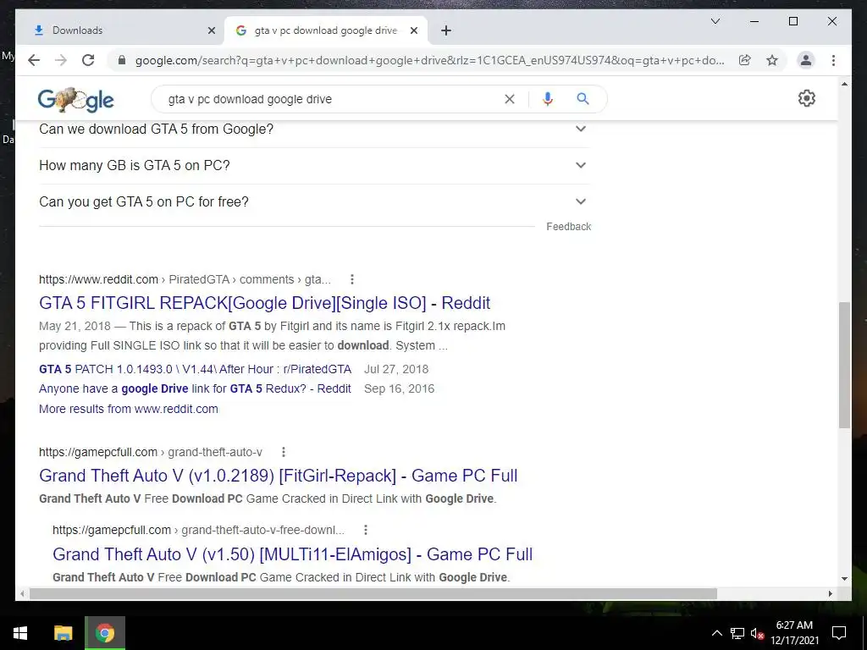Screen dimensions: 867x650
Task: Click the vertical scrollbar thumb
Action: click(844, 365)
